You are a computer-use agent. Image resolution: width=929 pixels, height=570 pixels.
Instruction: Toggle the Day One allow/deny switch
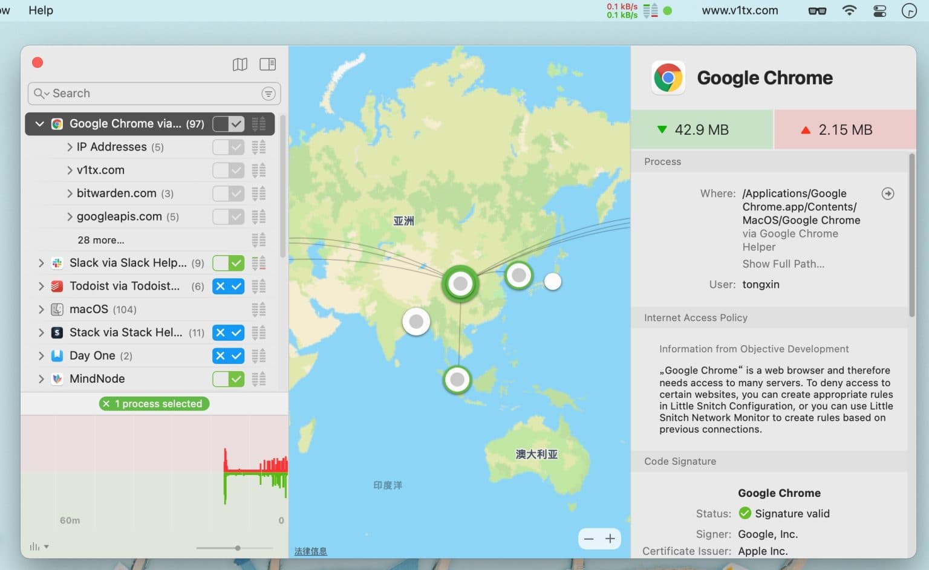(x=228, y=356)
